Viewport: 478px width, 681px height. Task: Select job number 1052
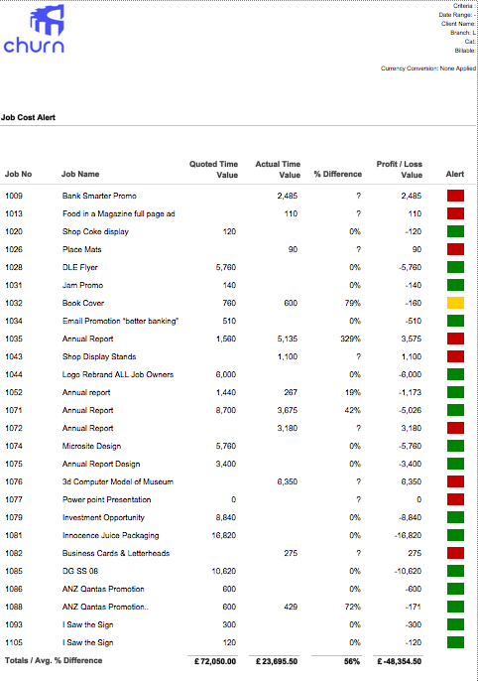coord(14,392)
